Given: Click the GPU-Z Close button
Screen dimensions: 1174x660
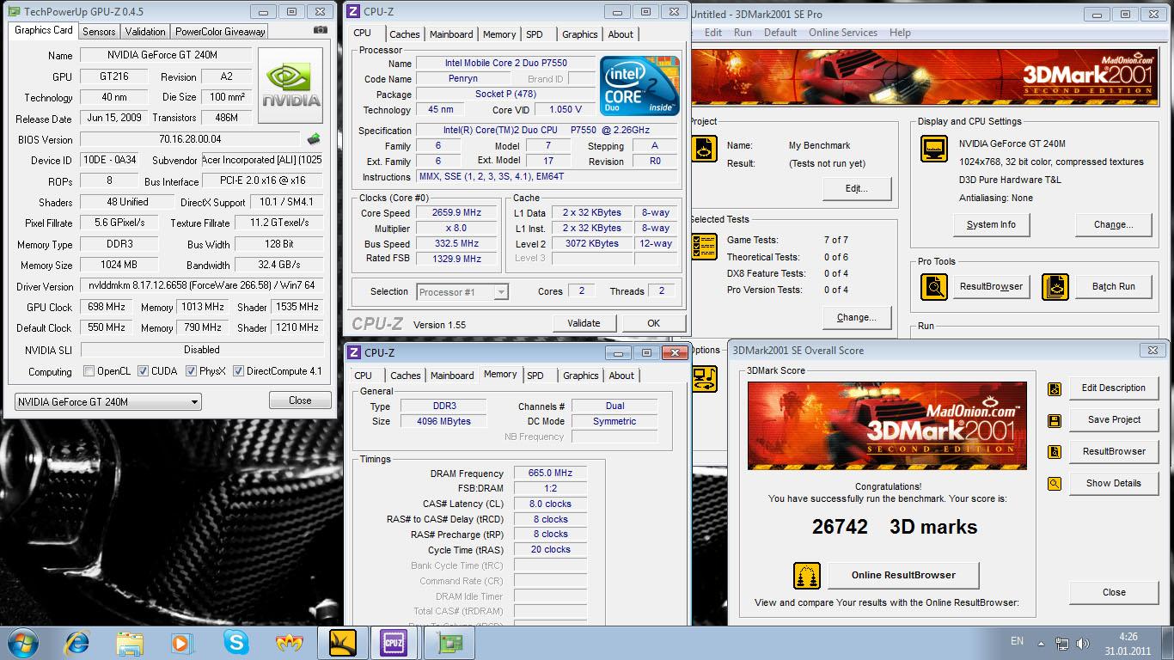Looking at the screenshot, I should click(x=300, y=400).
